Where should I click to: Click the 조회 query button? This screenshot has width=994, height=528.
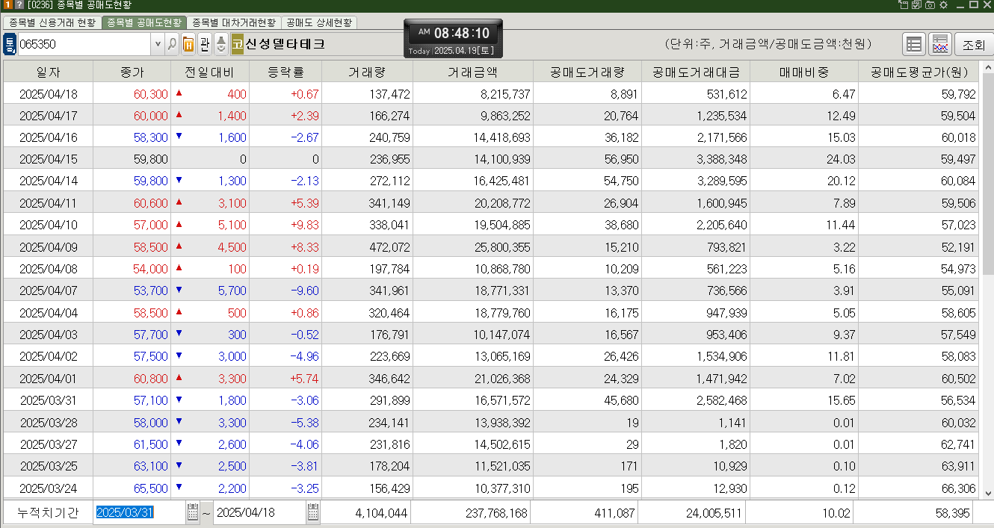pyautogui.click(x=973, y=44)
